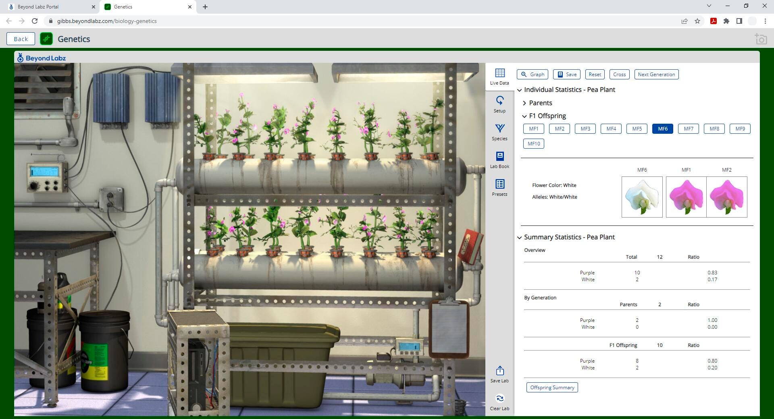Collapse Summary Statistics - Pea Plant section
Viewport: 774px width, 419px height.
520,237
